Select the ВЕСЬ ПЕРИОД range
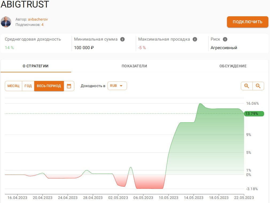 tap(49, 86)
